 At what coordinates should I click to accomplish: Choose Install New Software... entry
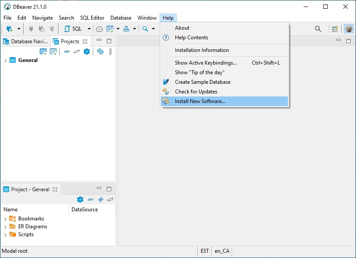point(225,101)
